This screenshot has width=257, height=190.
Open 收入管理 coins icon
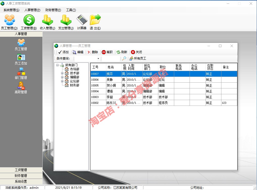coord(47,22)
